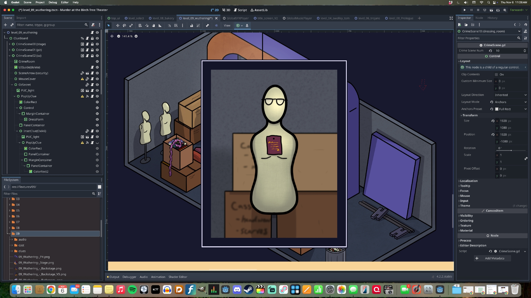Click the lock selected node icon
This screenshot has width=531, height=298.
(x=191, y=25)
